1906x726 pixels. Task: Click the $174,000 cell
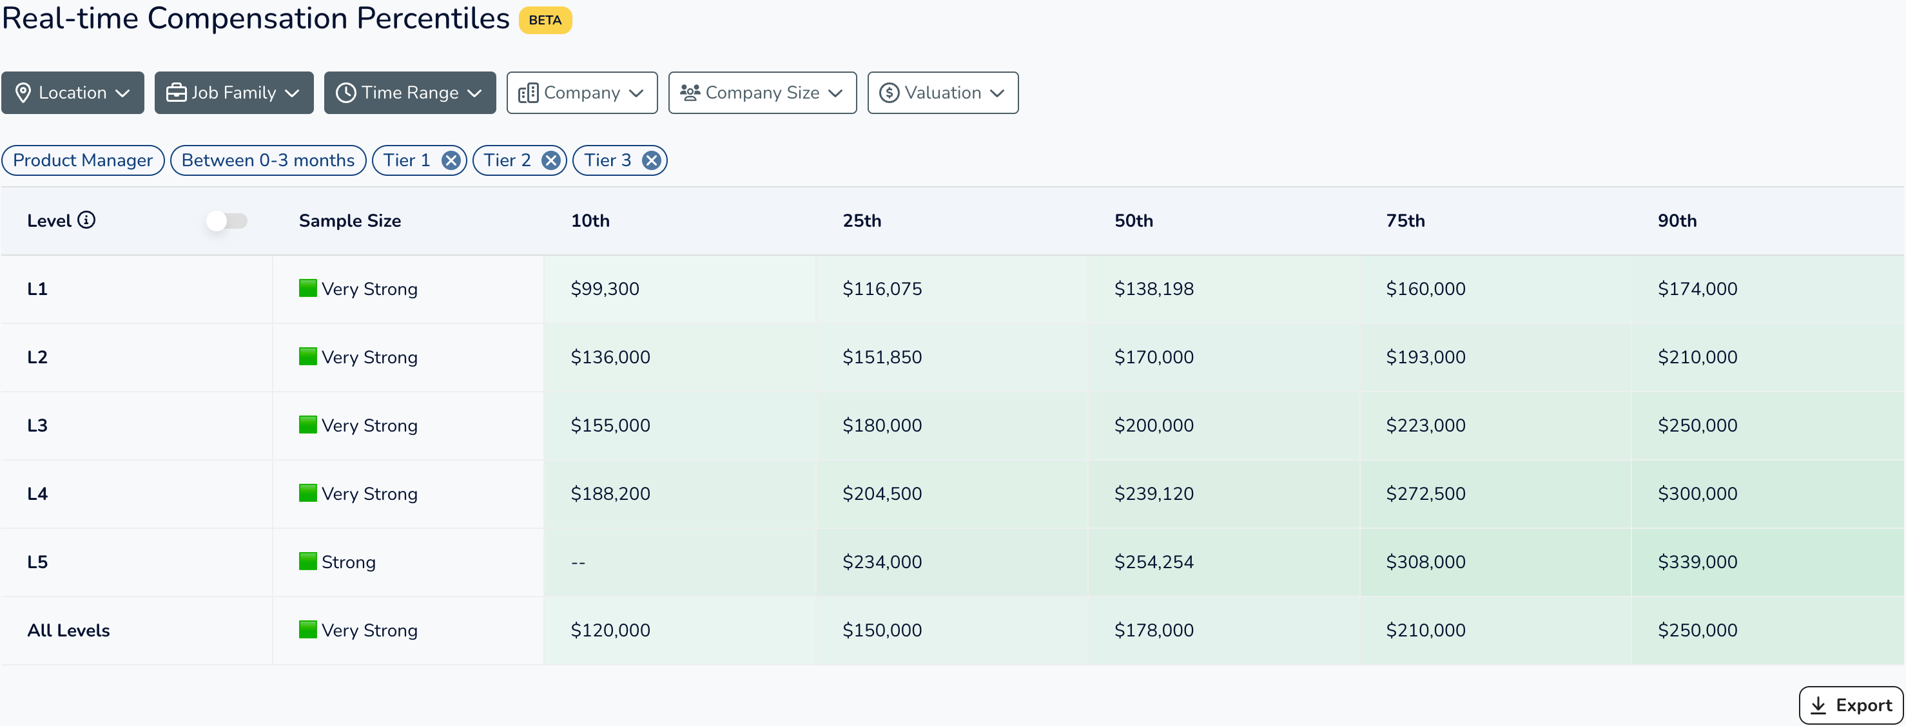click(x=1767, y=289)
